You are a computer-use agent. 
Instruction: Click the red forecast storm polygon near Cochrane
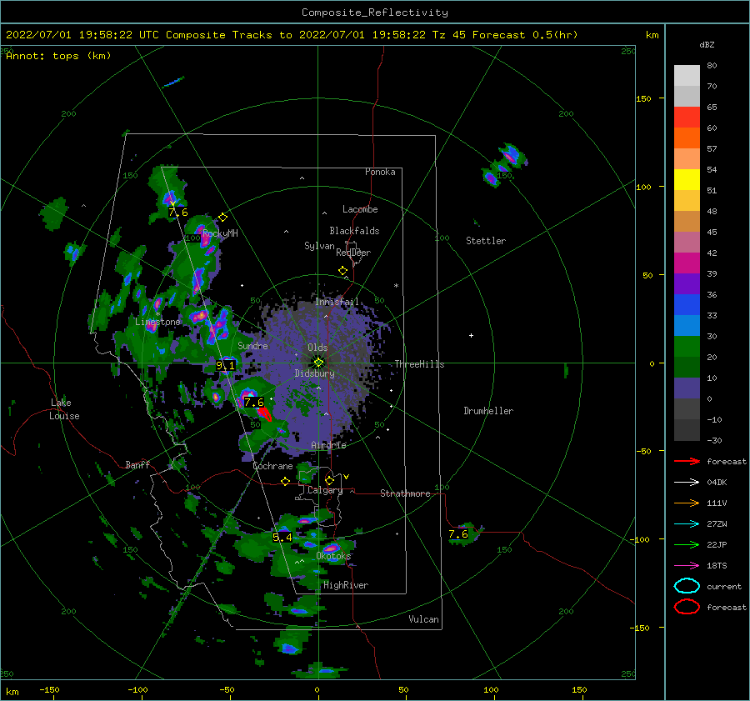click(265, 414)
